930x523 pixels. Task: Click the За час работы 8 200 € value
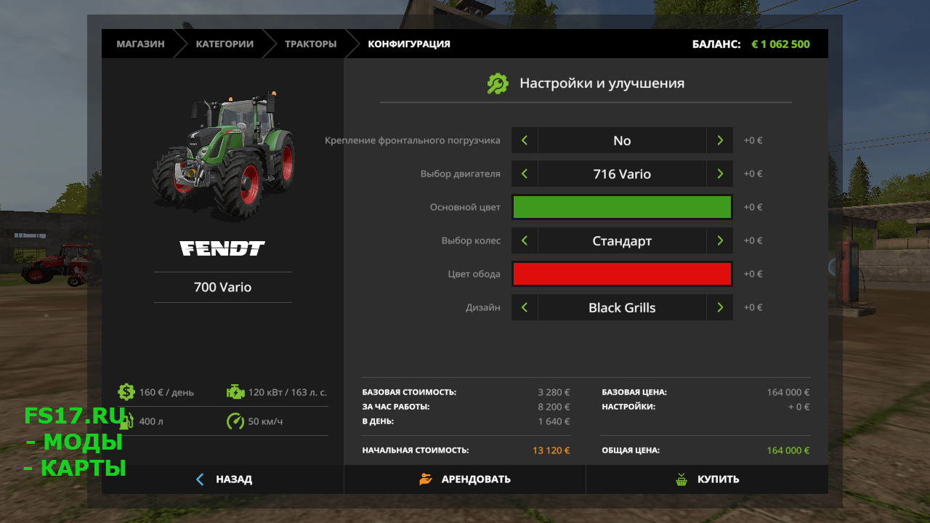click(554, 407)
